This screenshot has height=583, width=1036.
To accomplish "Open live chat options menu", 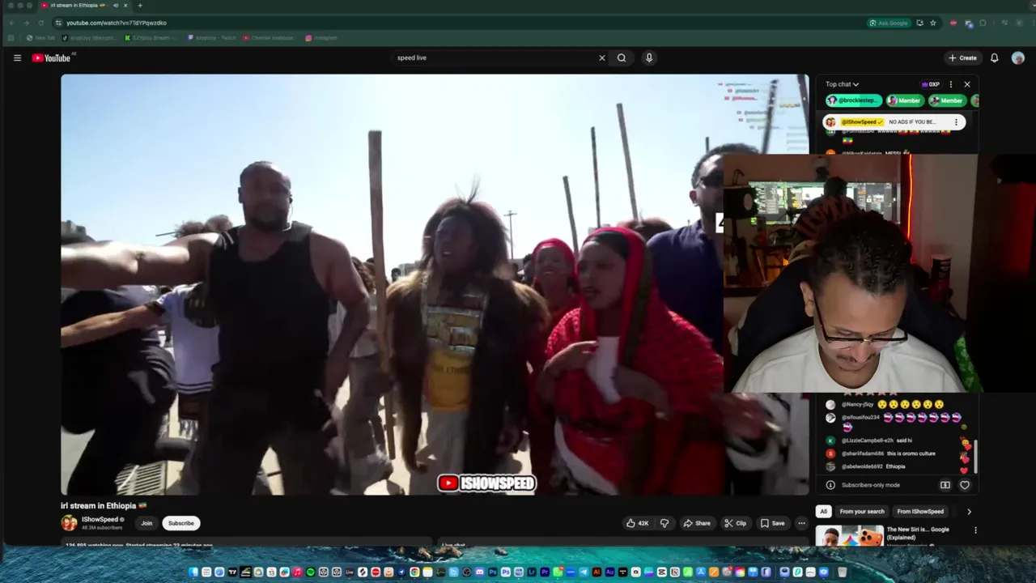I will coord(951,84).
